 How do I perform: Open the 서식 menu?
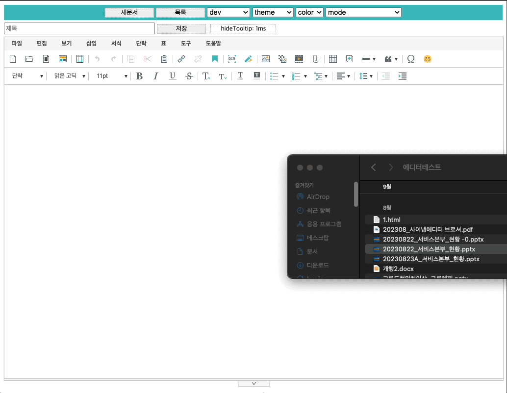coord(116,44)
